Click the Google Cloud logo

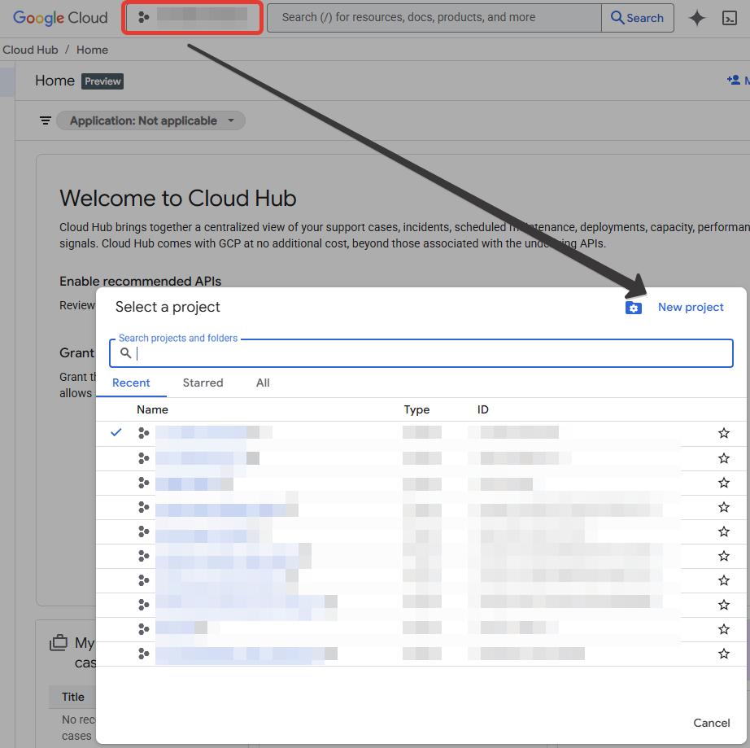click(60, 17)
